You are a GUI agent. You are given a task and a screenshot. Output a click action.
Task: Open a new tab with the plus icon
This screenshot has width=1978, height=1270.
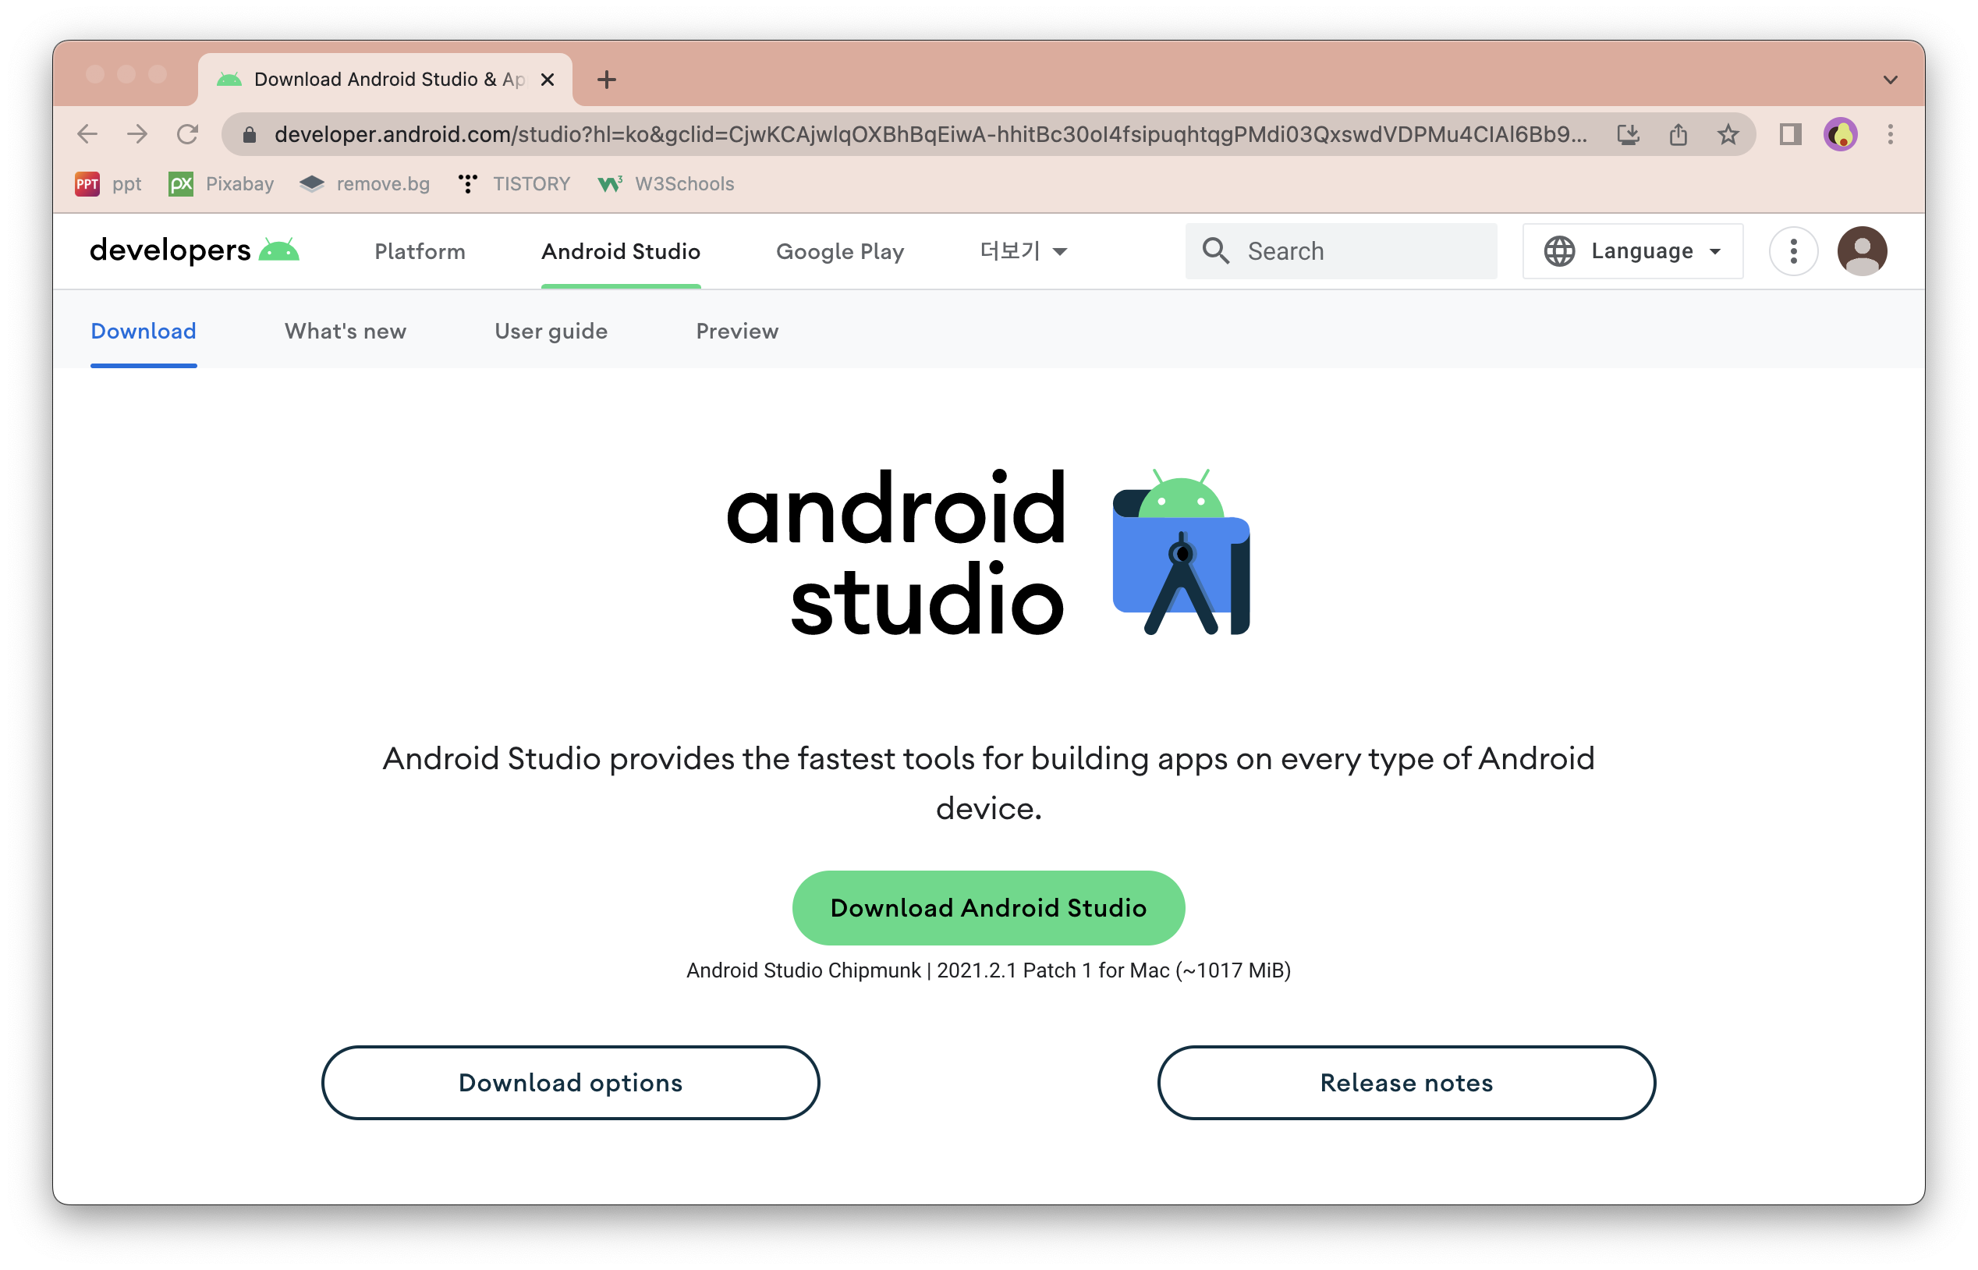click(x=607, y=80)
